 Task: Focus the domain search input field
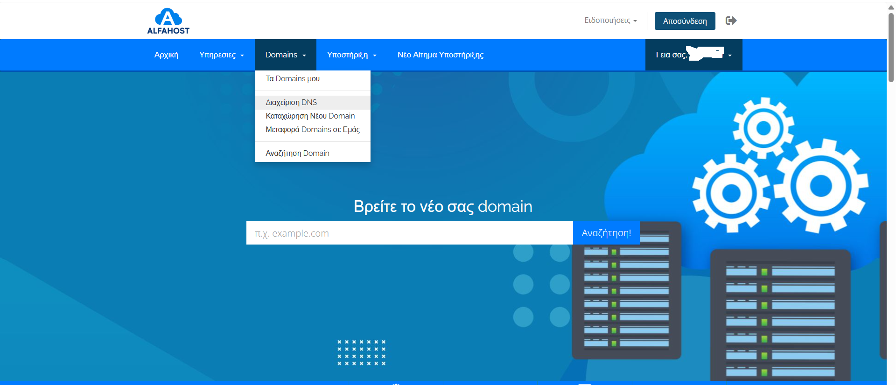409,233
